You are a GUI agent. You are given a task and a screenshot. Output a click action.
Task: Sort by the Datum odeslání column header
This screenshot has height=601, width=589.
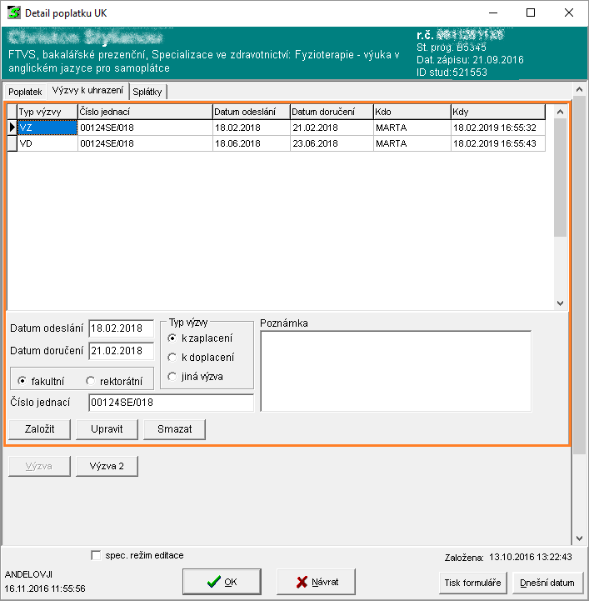[250, 112]
